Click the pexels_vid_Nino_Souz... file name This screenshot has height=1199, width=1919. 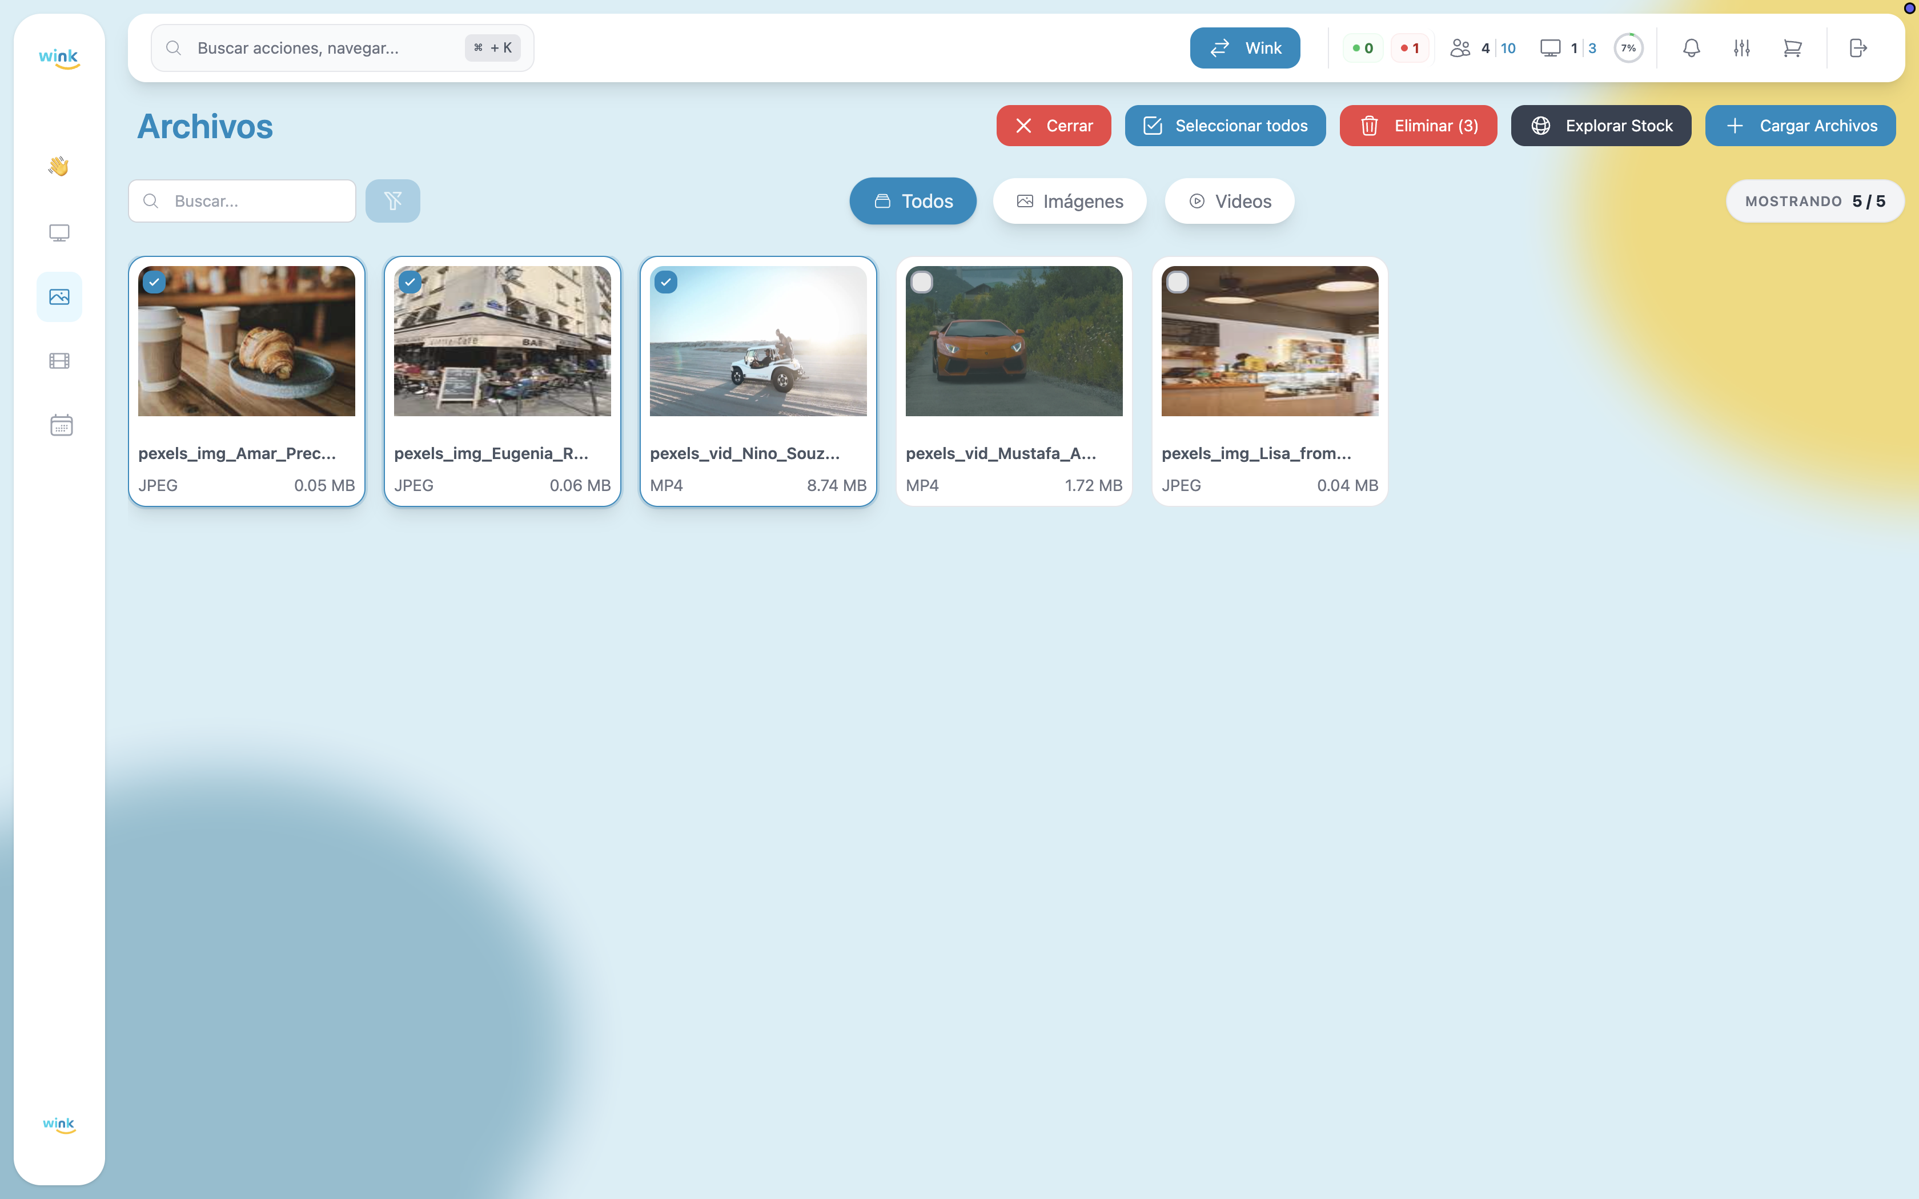tap(745, 453)
